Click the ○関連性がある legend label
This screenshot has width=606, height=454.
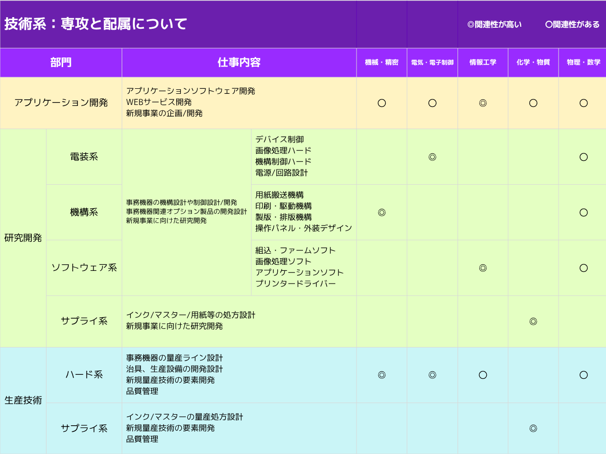[x=572, y=24]
